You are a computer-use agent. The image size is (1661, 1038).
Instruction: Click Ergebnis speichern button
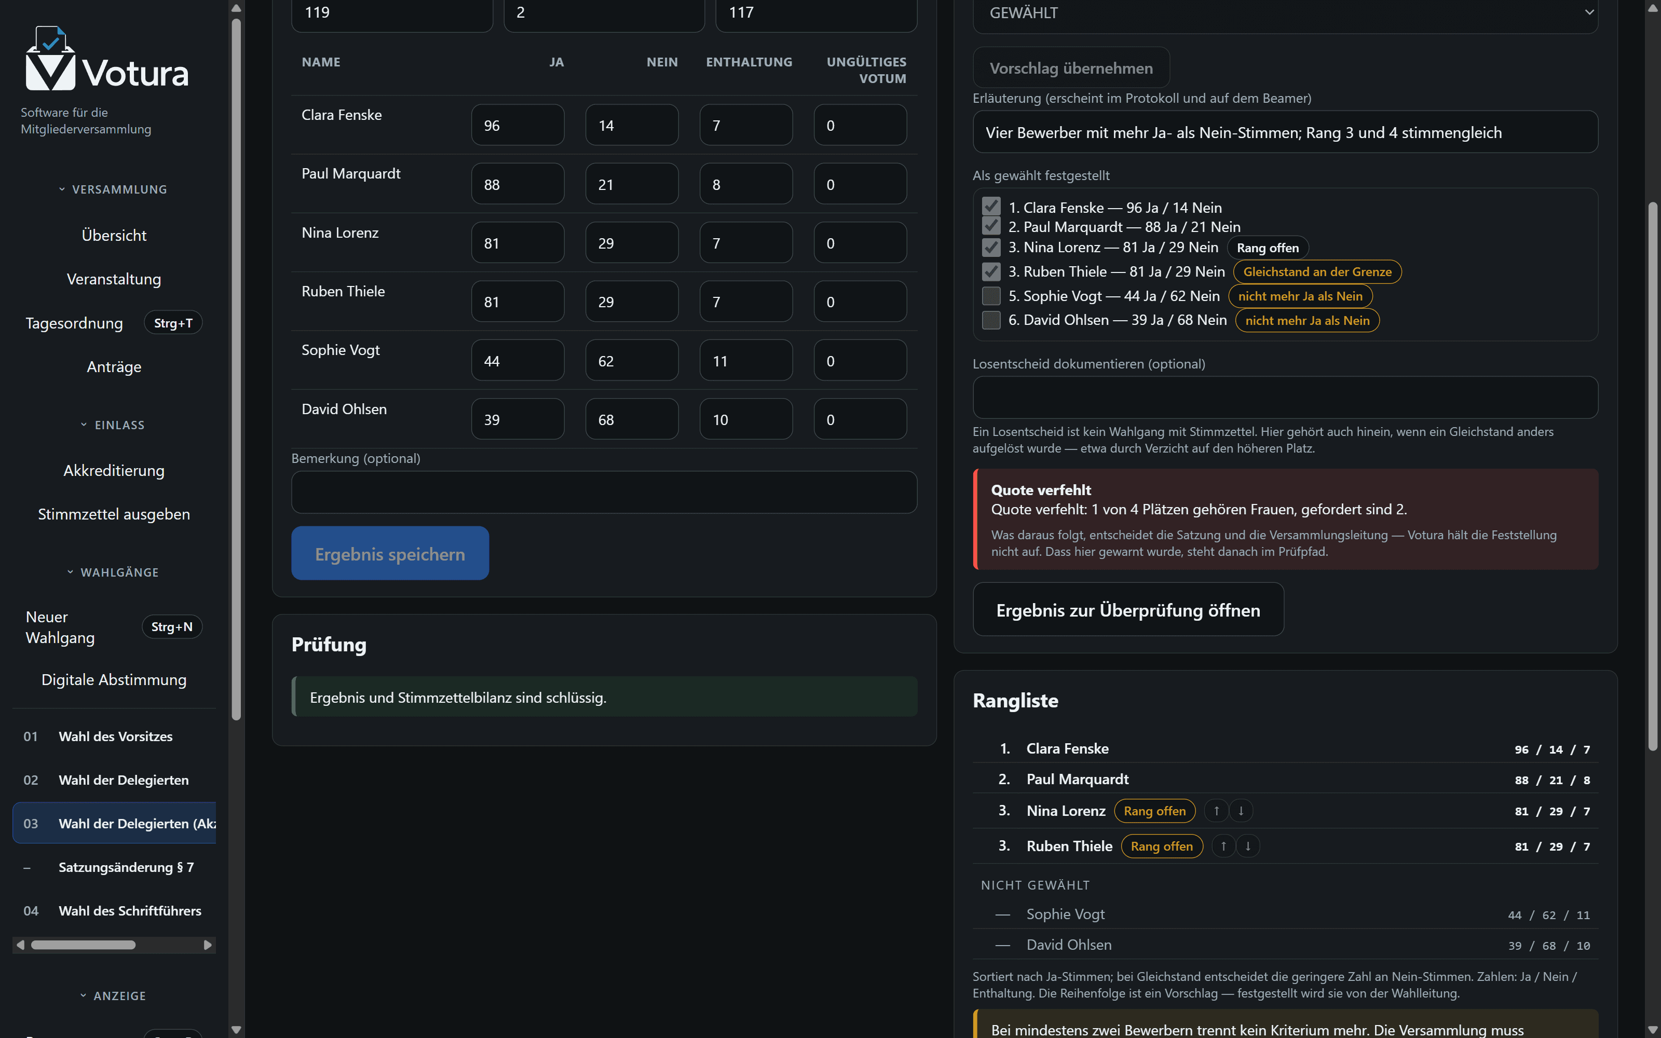(390, 553)
